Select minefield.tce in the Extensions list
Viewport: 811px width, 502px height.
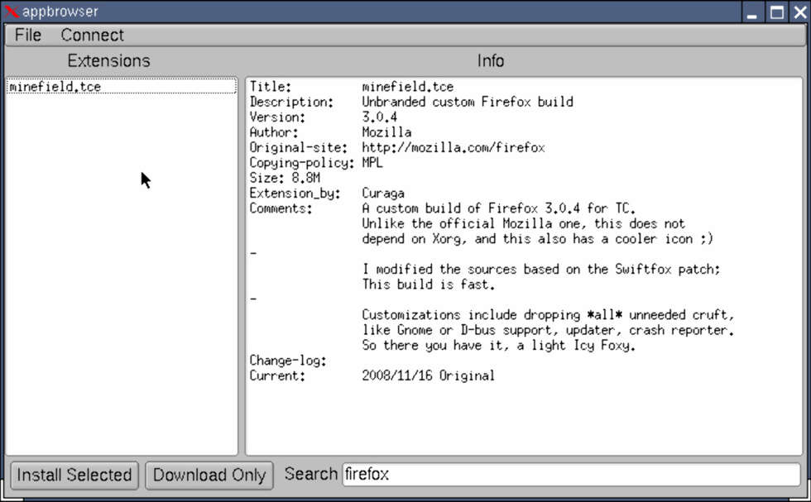pyautogui.click(x=122, y=86)
